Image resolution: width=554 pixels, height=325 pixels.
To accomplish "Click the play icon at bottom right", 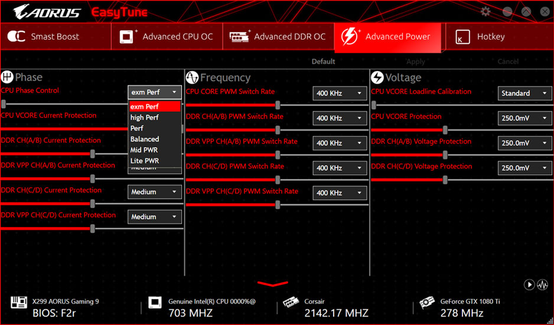I will click(529, 285).
